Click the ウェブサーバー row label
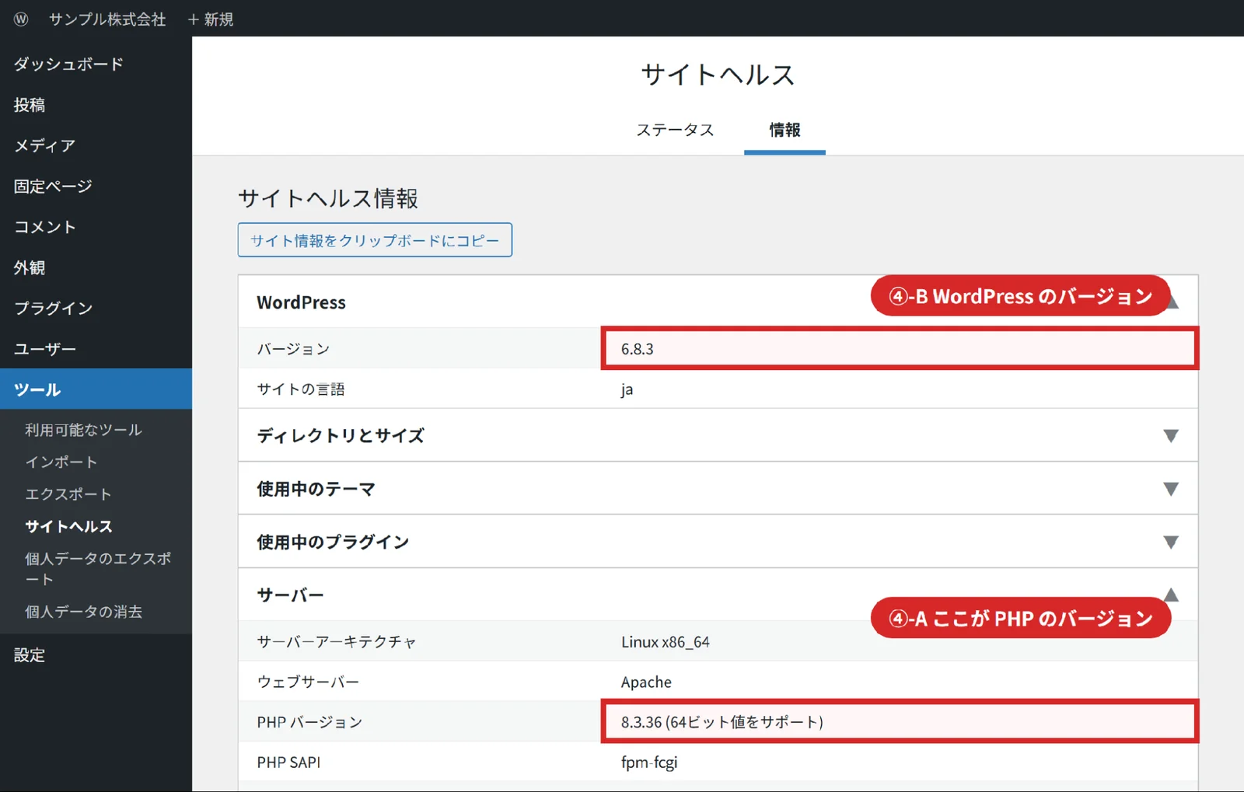The image size is (1244, 792). [x=308, y=682]
